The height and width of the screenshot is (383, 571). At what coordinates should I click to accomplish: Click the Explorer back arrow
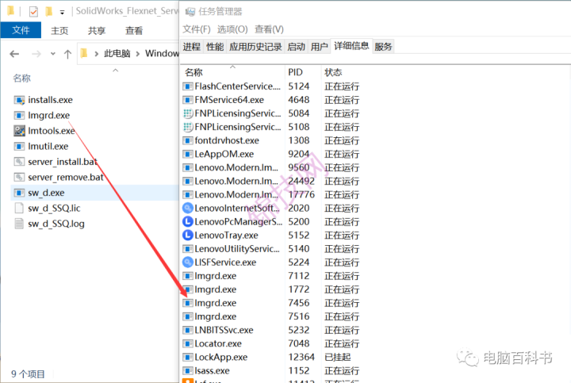(14, 54)
